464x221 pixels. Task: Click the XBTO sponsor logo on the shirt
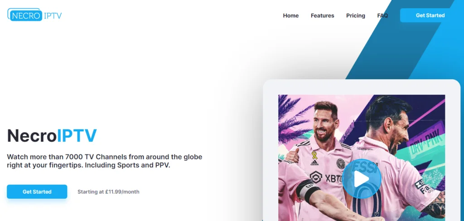coord(326,178)
